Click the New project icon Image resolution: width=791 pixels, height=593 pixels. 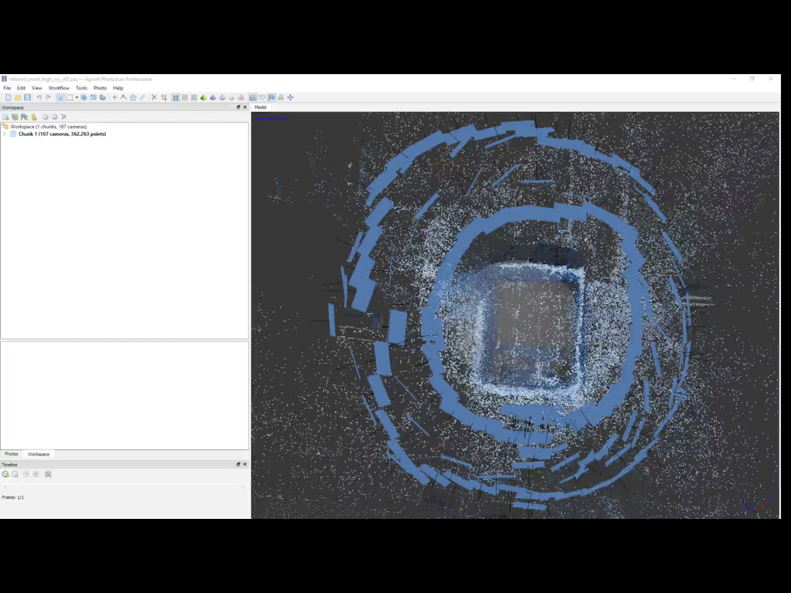[8, 97]
